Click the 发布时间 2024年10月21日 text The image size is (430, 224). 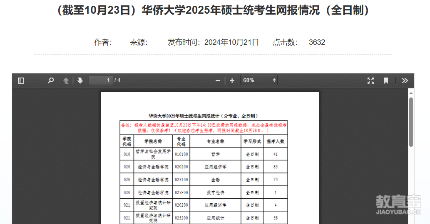(x=213, y=42)
